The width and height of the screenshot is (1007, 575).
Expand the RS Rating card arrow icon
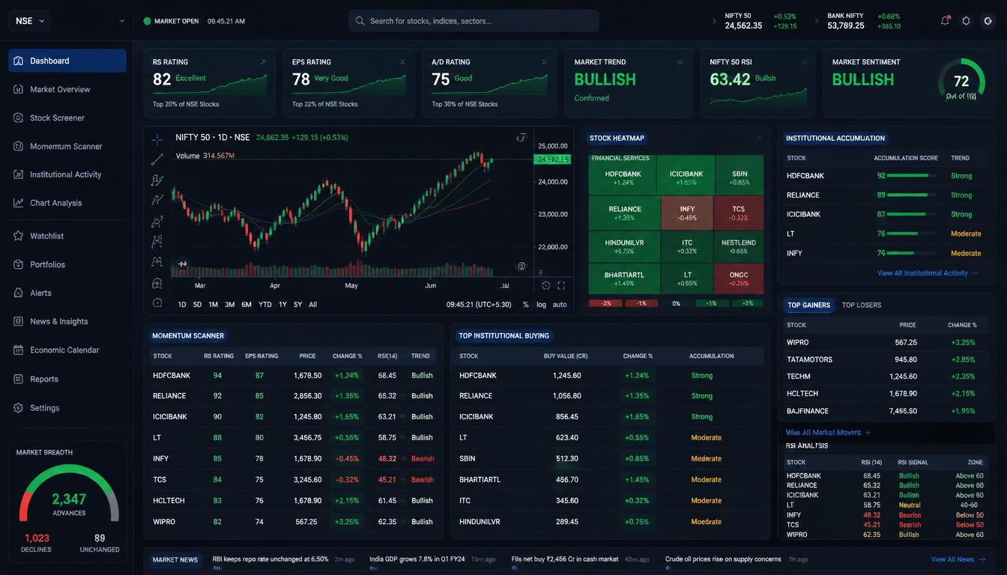tap(262, 62)
